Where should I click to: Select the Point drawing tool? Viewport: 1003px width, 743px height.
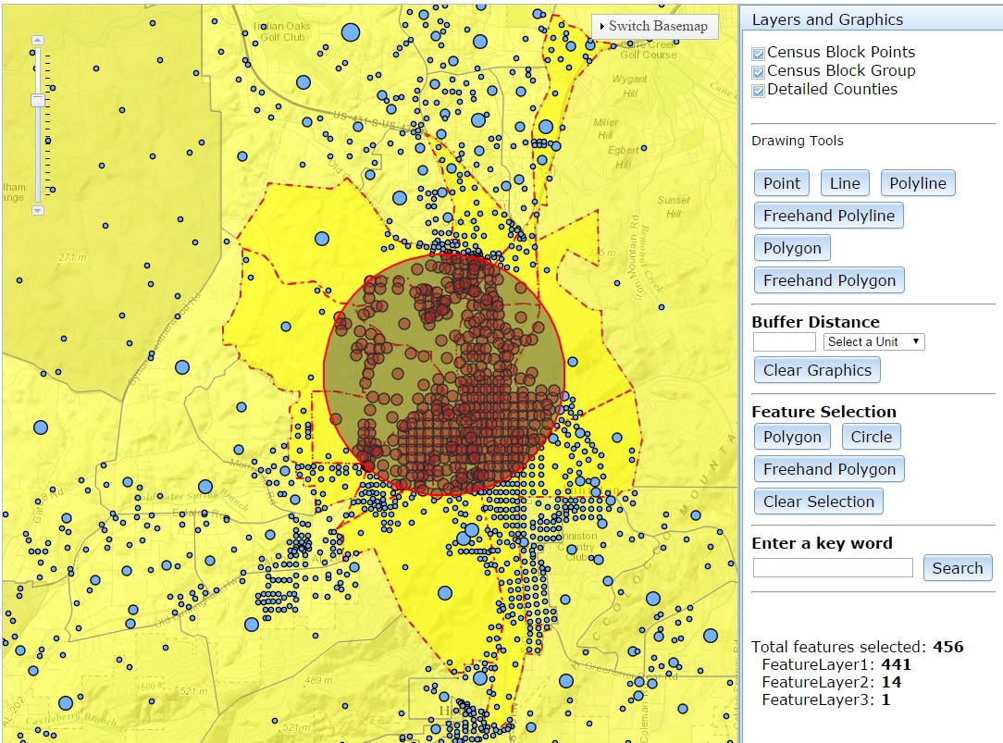782,183
